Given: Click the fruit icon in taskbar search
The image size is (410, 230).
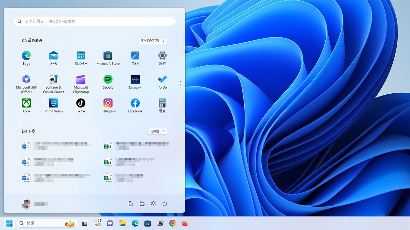Looking at the screenshot, I should click(x=70, y=223).
